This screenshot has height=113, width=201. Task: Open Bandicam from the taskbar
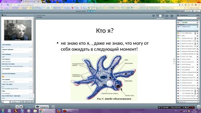pyautogui.click(x=70, y=111)
